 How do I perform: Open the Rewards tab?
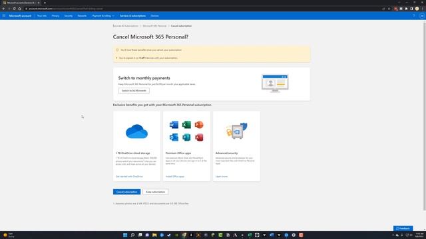tap(82, 16)
